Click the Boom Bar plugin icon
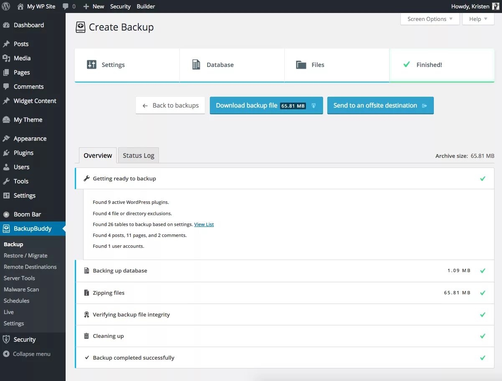502x381 pixels. (6, 214)
